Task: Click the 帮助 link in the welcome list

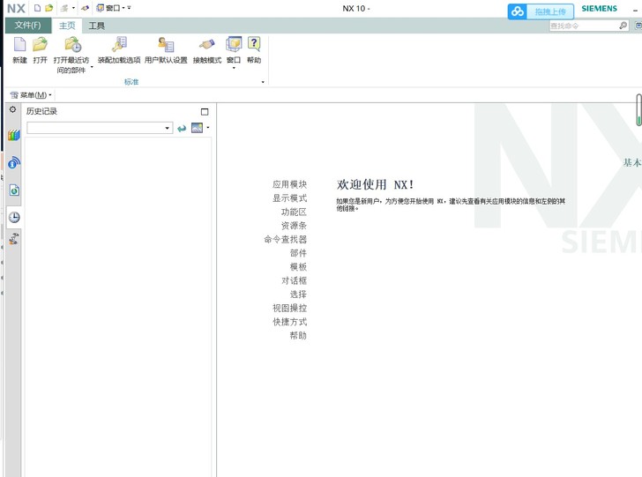Action: 298,336
